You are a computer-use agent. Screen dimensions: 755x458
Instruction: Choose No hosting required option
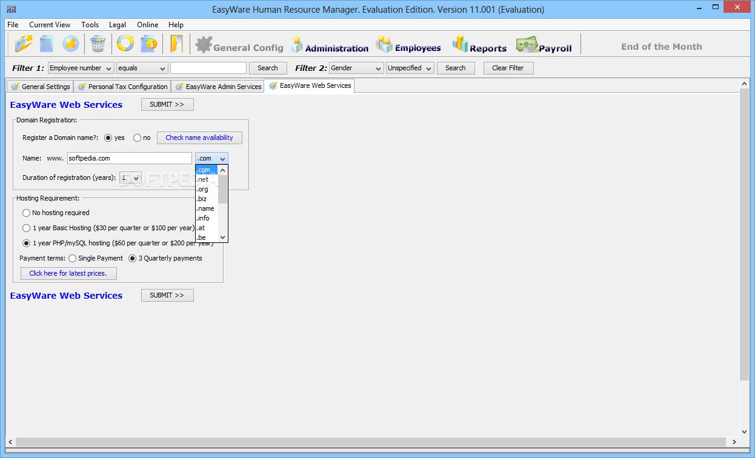tap(26, 213)
